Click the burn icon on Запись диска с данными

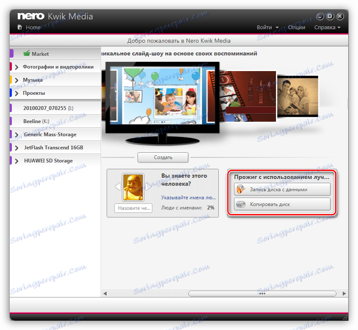240,189
